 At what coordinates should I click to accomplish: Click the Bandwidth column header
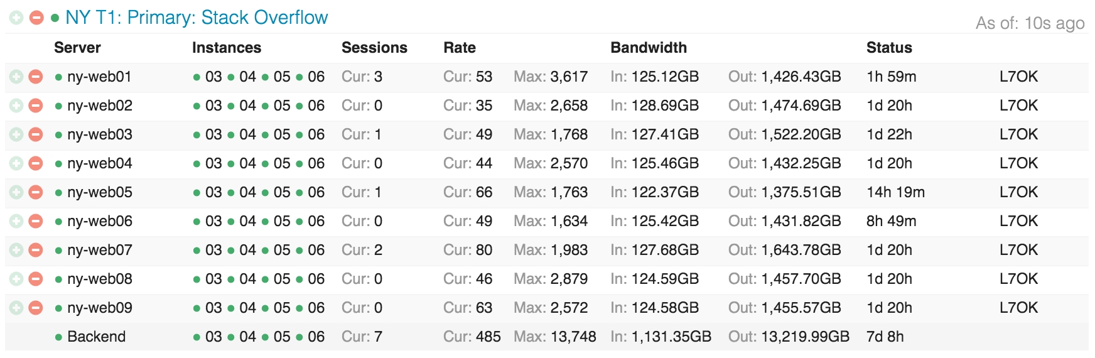coord(649,48)
